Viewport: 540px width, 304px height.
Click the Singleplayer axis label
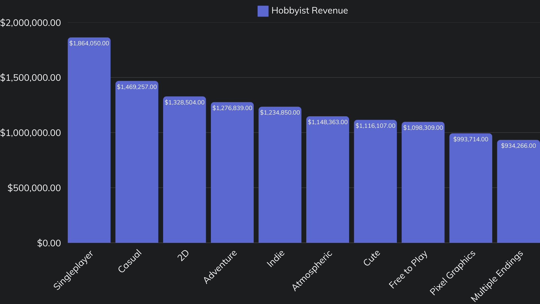pyautogui.click(x=73, y=270)
